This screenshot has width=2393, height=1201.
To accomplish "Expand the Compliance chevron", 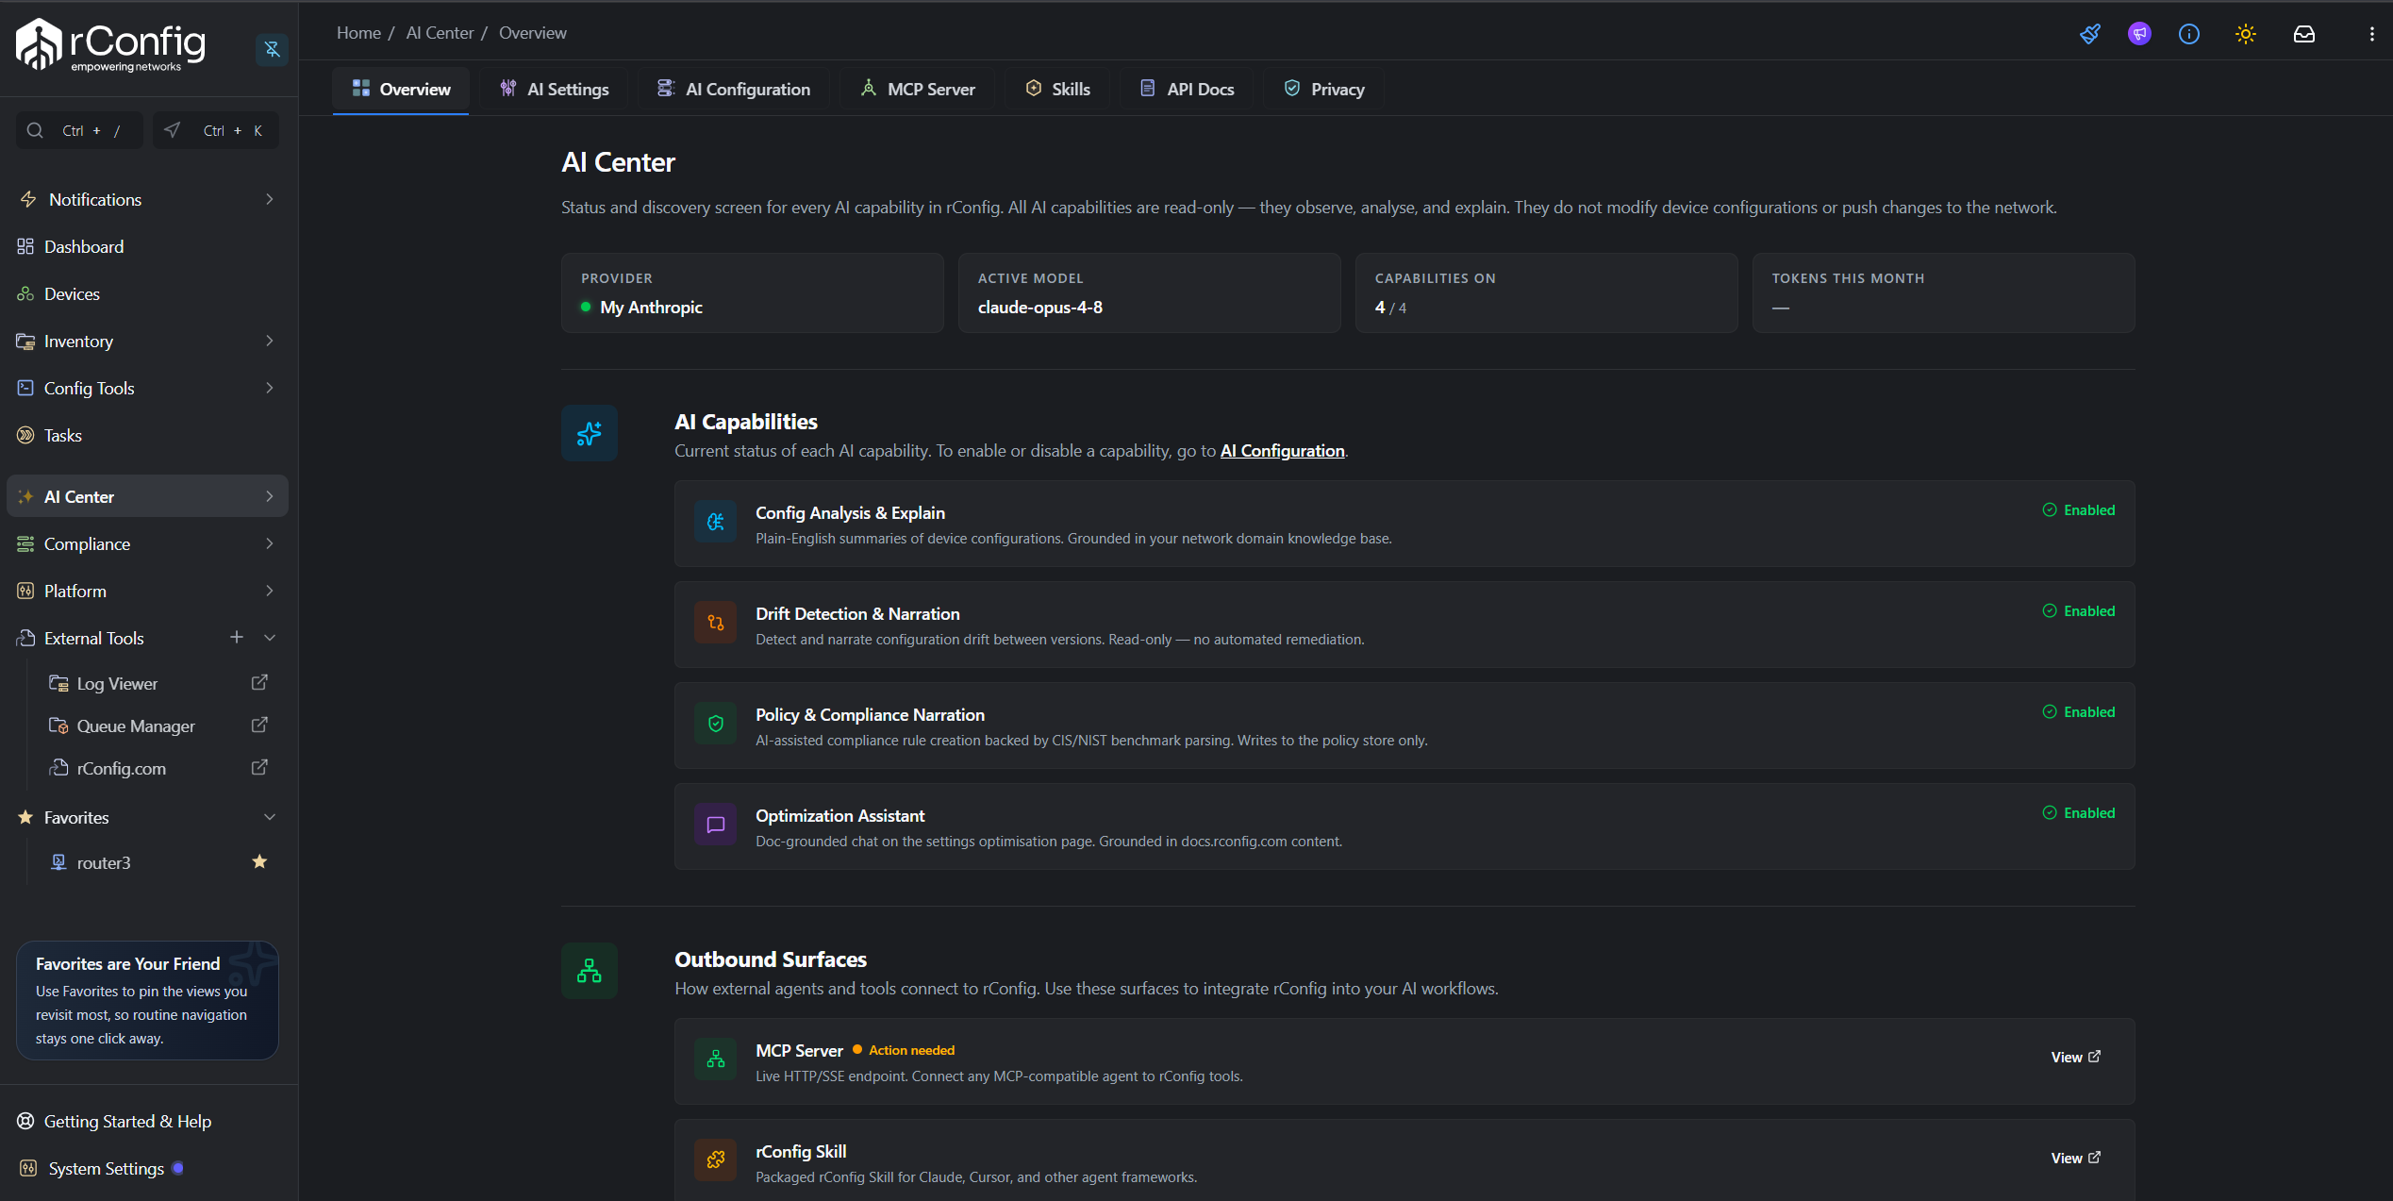I will pos(270,543).
